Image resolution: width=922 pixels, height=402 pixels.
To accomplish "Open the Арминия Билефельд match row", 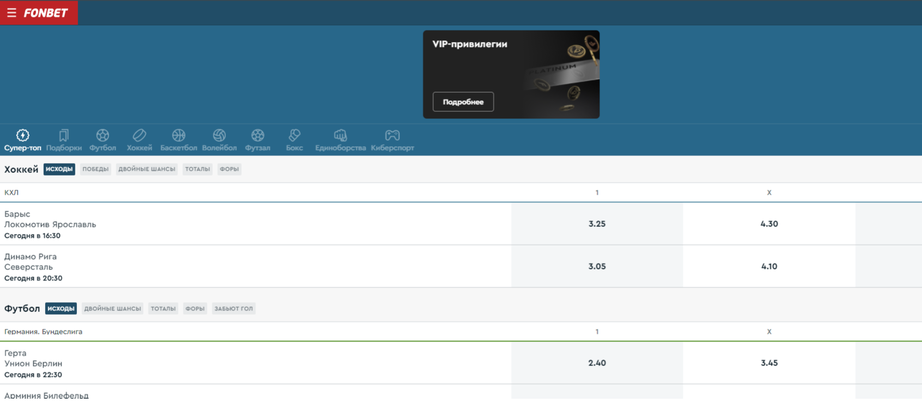I will [x=46, y=395].
